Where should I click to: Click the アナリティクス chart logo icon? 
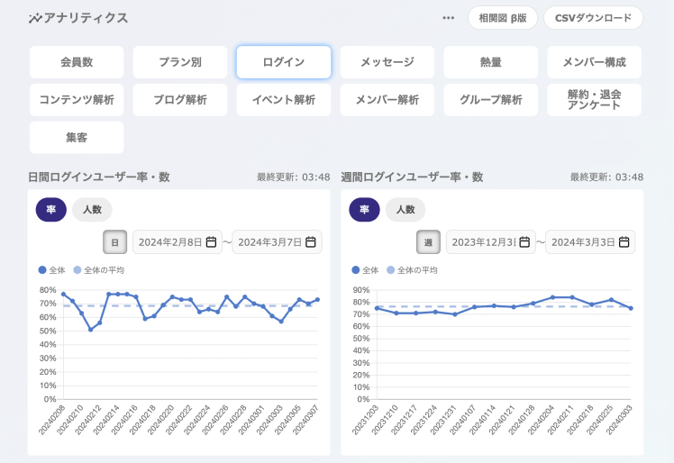click(34, 18)
